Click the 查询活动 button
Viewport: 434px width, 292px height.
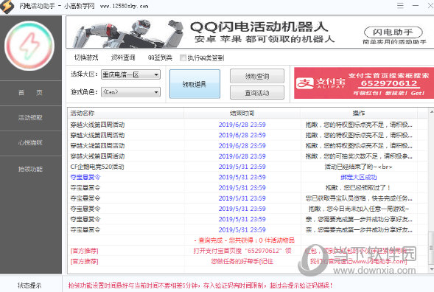(x=257, y=93)
